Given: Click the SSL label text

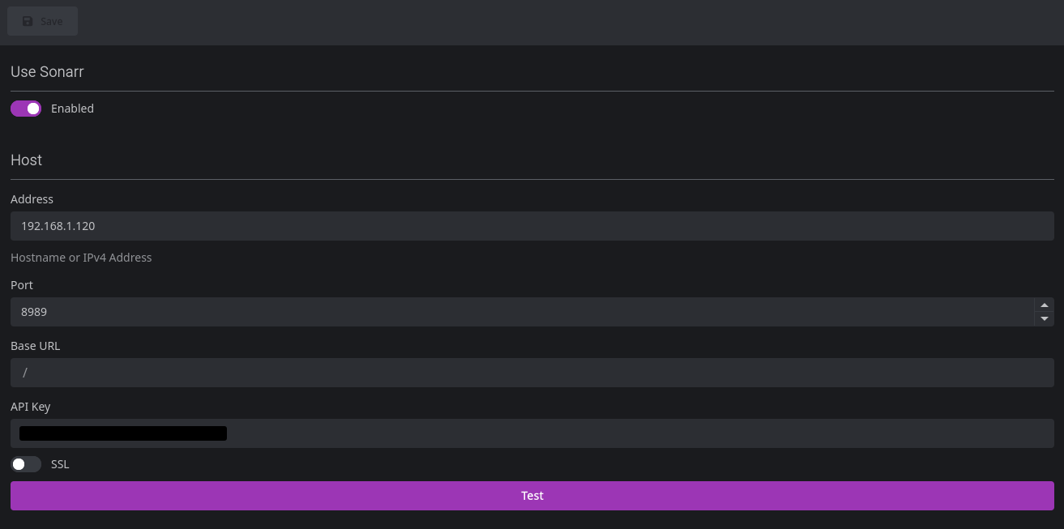Looking at the screenshot, I should (60, 464).
